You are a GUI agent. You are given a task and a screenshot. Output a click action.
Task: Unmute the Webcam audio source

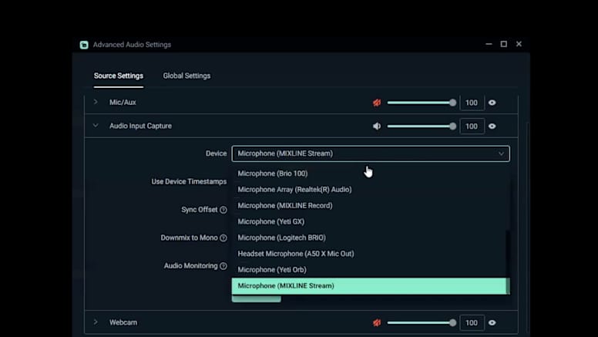coord(377,323)
